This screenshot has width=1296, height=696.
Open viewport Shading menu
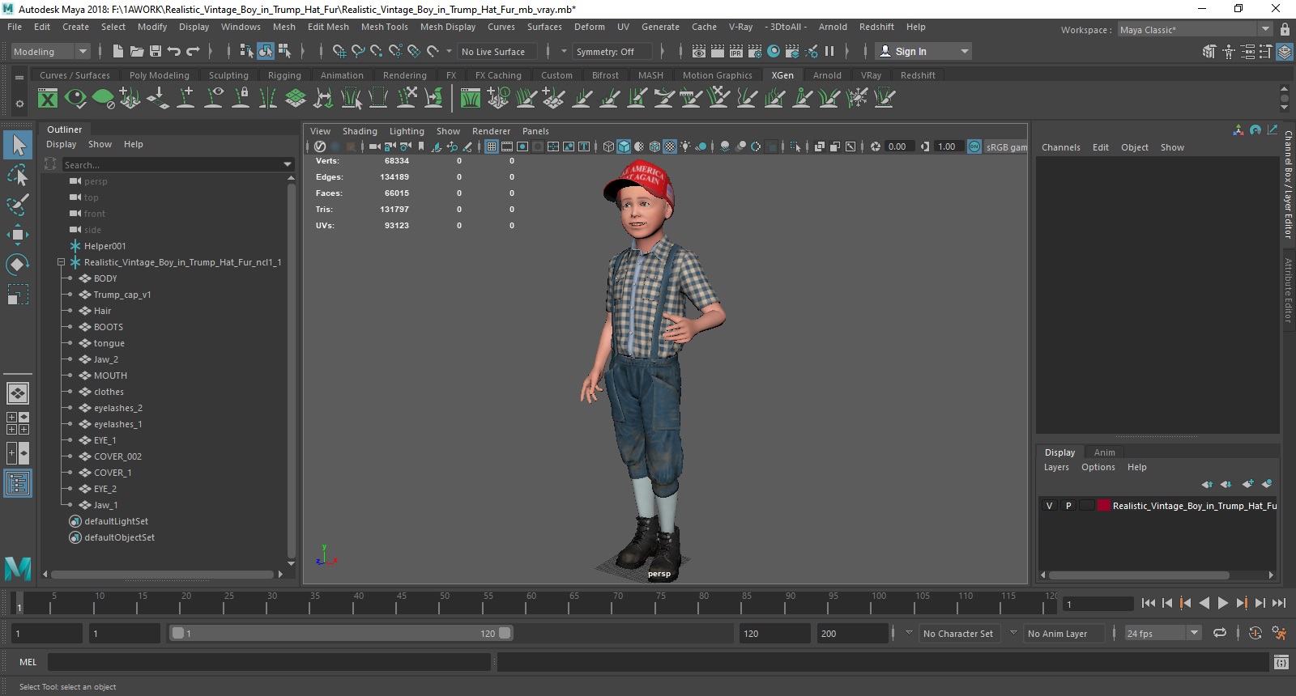tap(360, 131)
